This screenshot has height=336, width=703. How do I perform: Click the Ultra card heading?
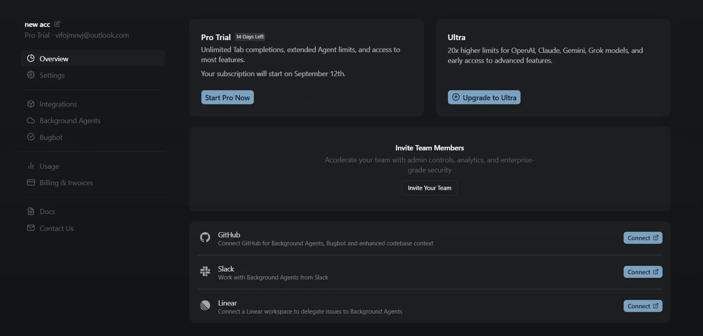(456, 37)
